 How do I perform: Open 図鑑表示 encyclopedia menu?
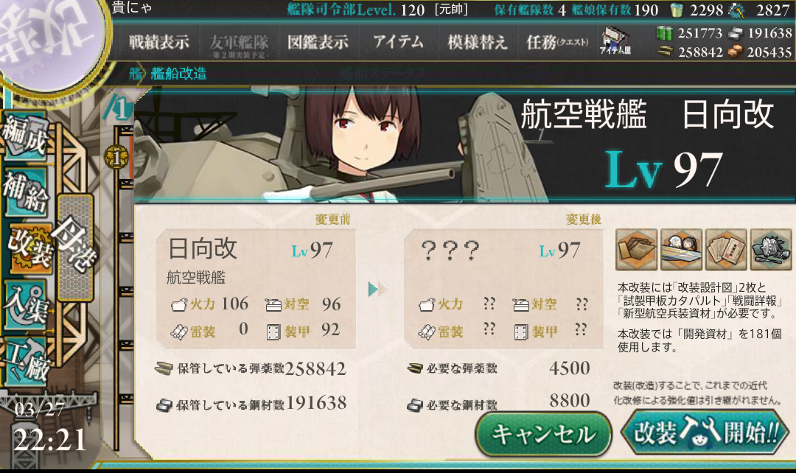(x=318, y=42)
